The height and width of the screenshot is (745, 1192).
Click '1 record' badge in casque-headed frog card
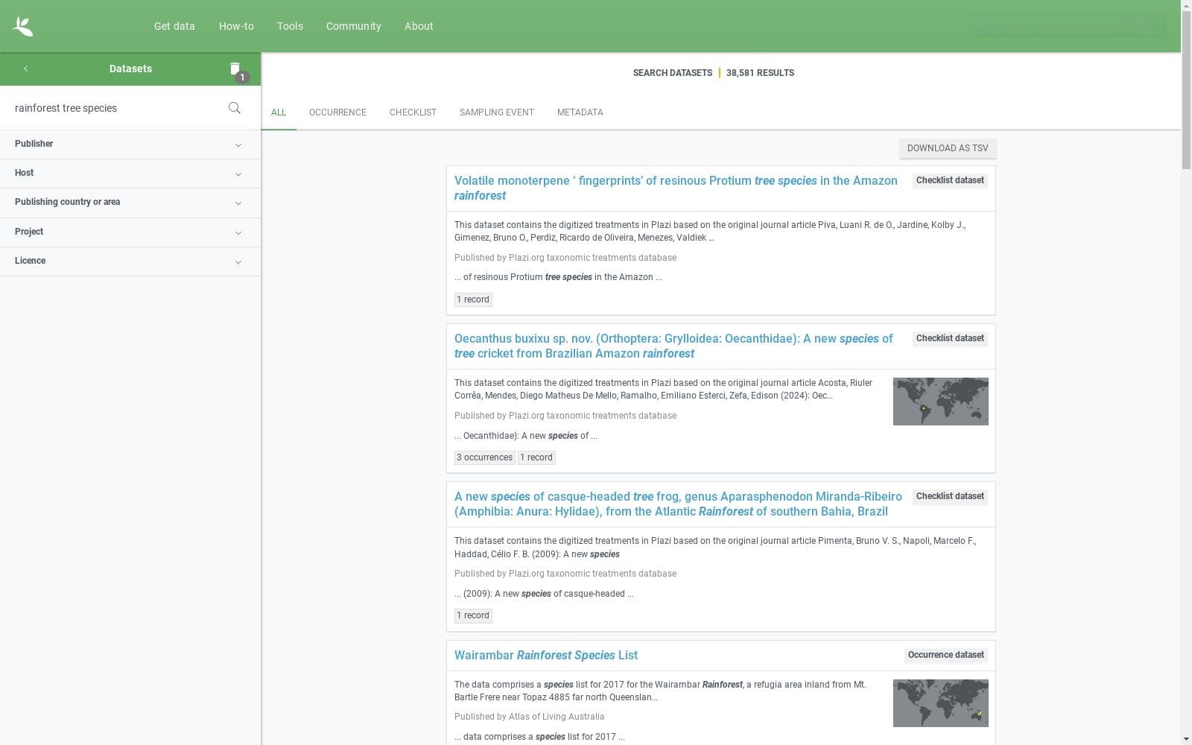click(473, 615)
